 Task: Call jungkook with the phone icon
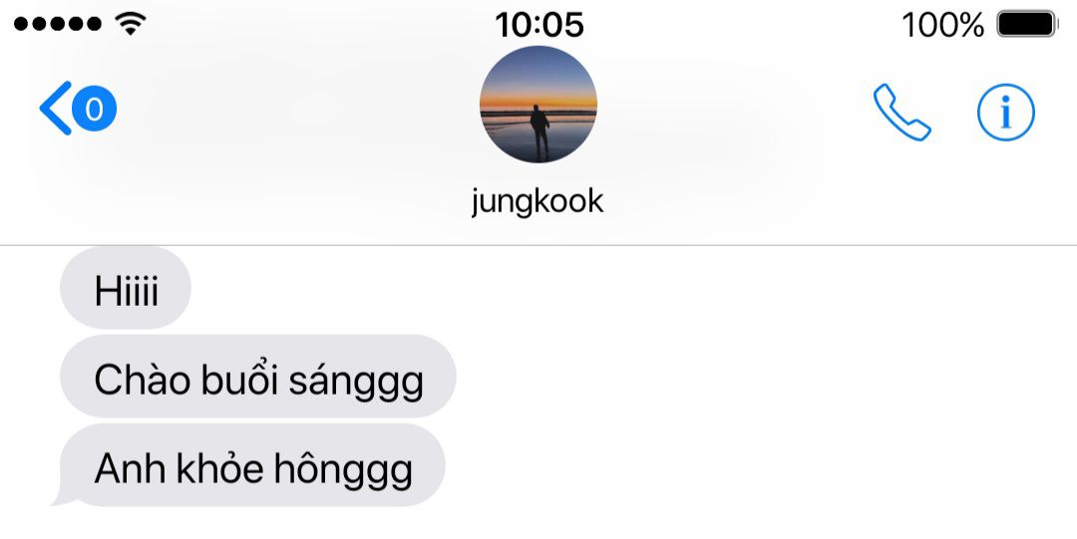[x=901, y=112]
